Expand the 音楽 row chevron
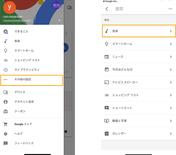 [171, 31]
